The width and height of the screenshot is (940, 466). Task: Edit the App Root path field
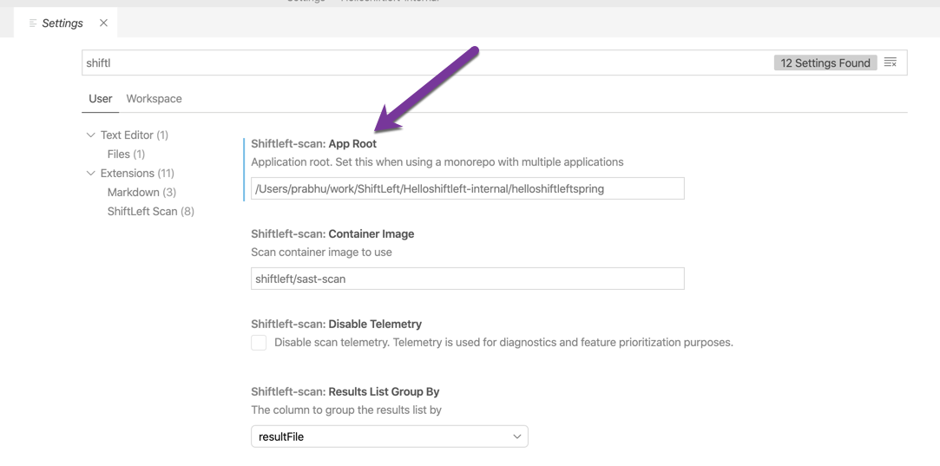coord(468,189)
